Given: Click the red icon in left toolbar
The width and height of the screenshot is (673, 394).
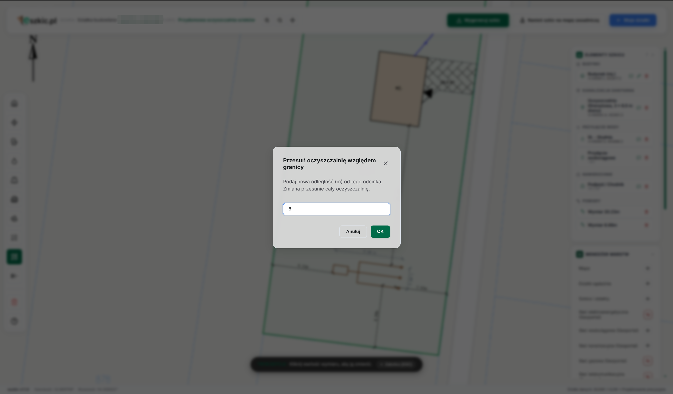Looking at the screenshot, I should tap(14, 302).
